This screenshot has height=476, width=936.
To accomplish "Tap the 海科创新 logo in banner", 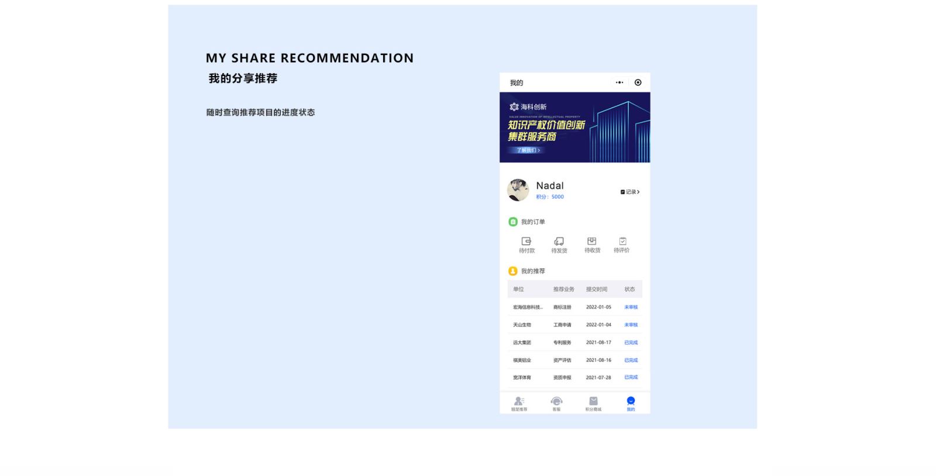I will (528, 107).
